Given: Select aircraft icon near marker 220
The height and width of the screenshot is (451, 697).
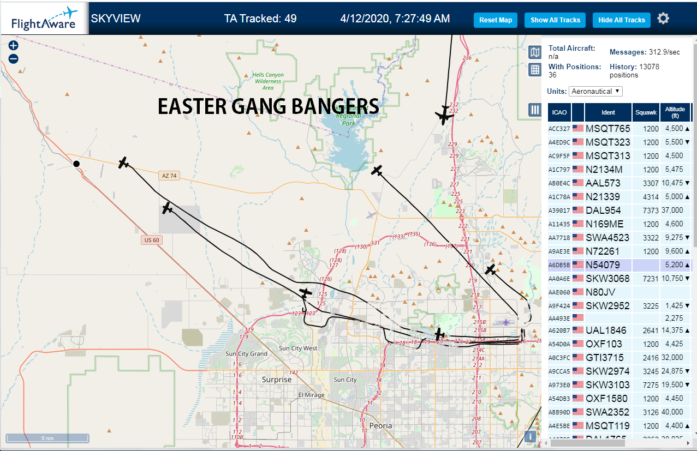Looking at the screenshot, I should tap(491, 269).
